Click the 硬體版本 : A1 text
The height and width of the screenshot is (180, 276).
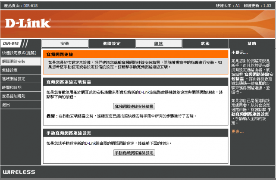[228, 6]
